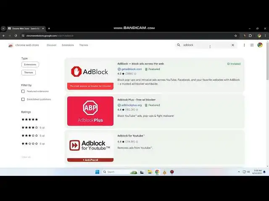Open the Extensions tab in header
Screen dimensions: 269x201
[x=68, y=45]
